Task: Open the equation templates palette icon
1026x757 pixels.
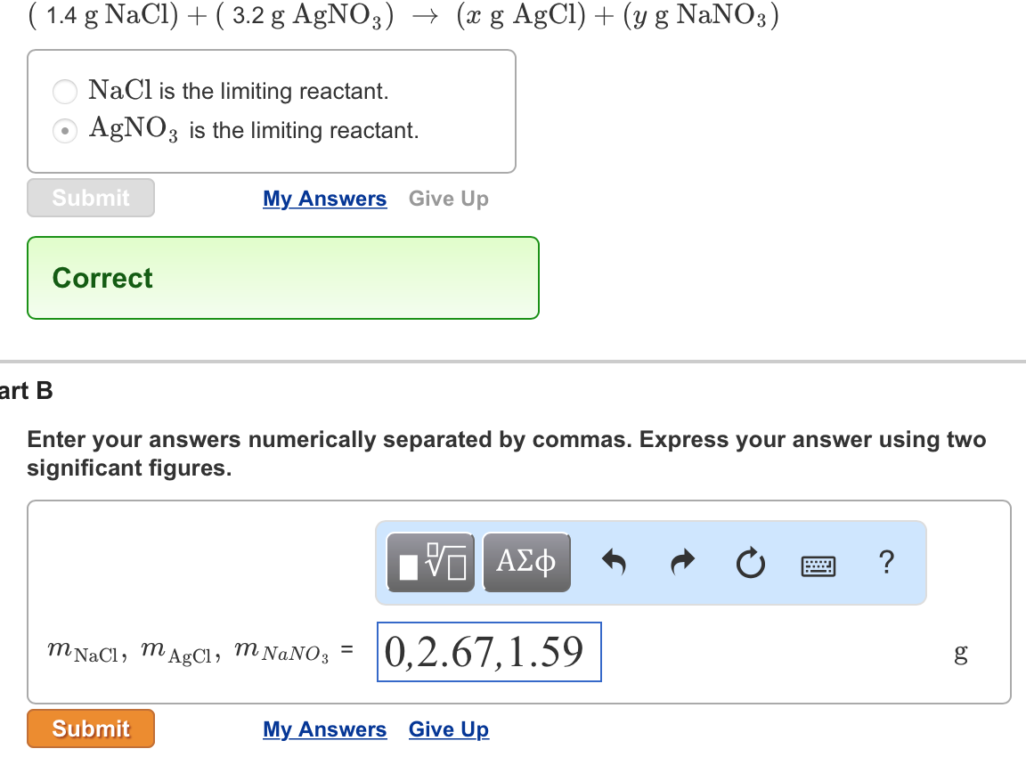Action: (429, 562)
